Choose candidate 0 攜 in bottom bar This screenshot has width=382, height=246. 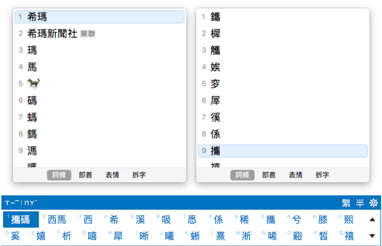[x=268, y=219]
